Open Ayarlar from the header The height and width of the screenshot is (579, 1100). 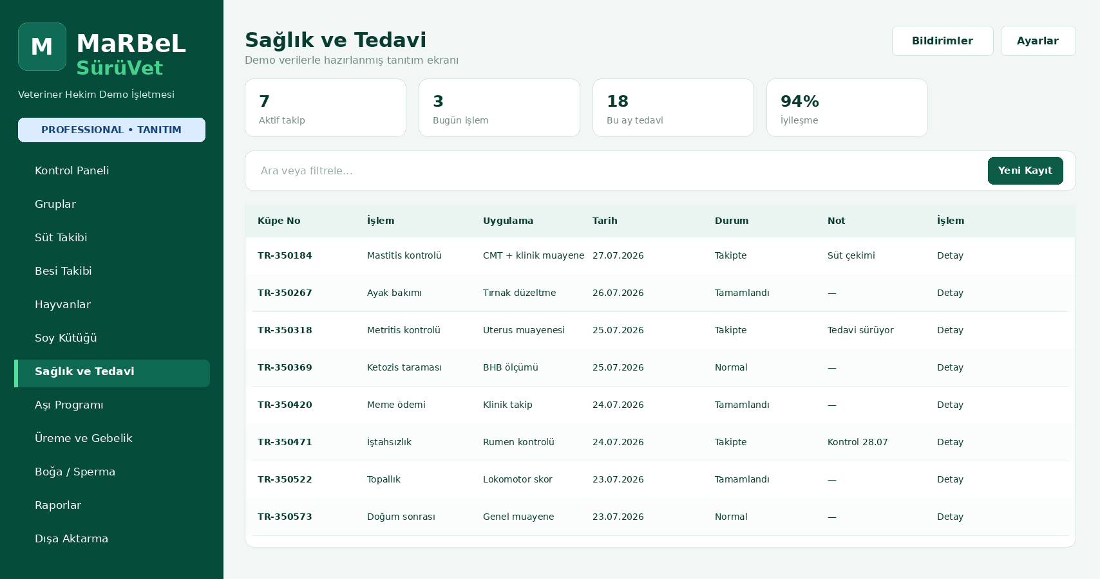pos(1038,41)
